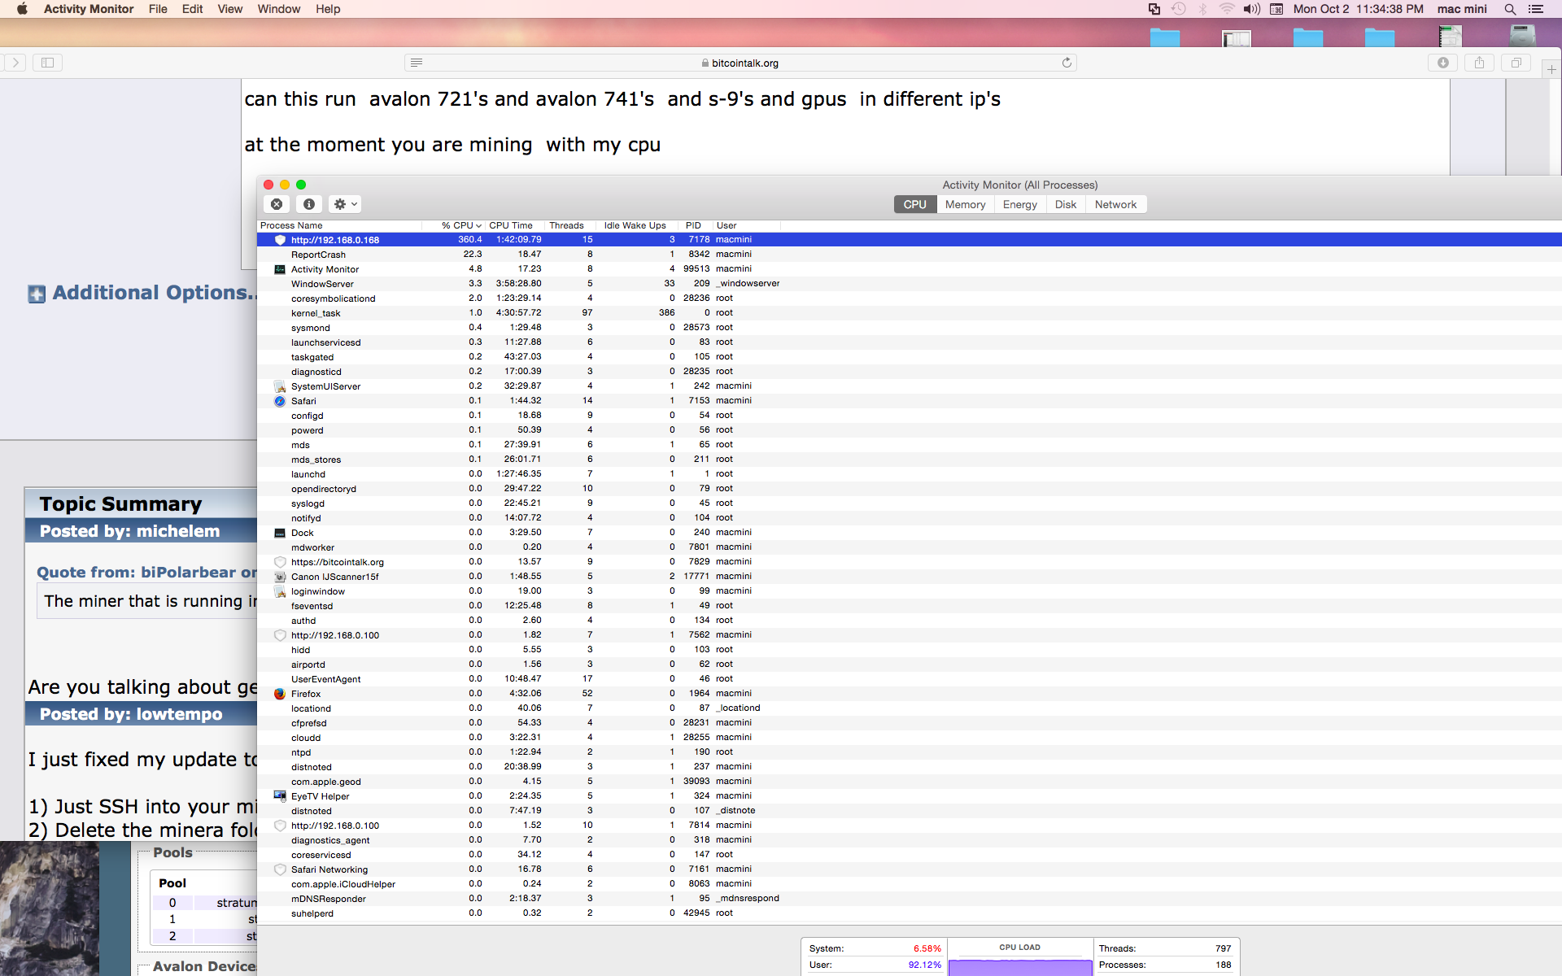Image resolution: width=1562 pixels, height=976 pixels.
Task: Select the mDNSResponder process row
Action: (909, 899)
